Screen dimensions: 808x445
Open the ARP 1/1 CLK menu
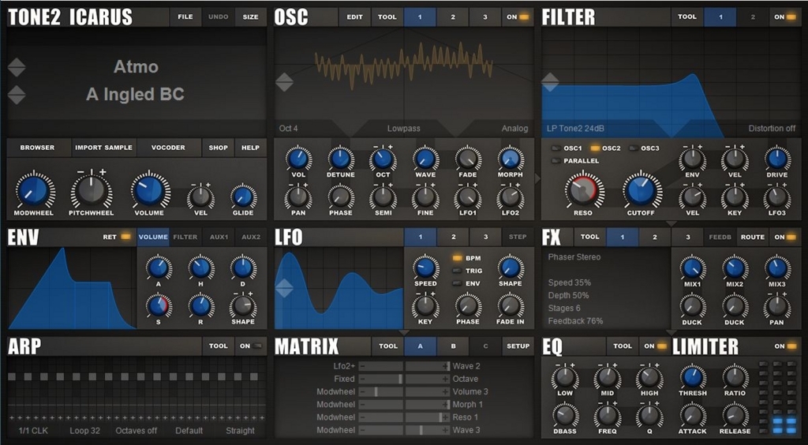(x=33, y=431)
